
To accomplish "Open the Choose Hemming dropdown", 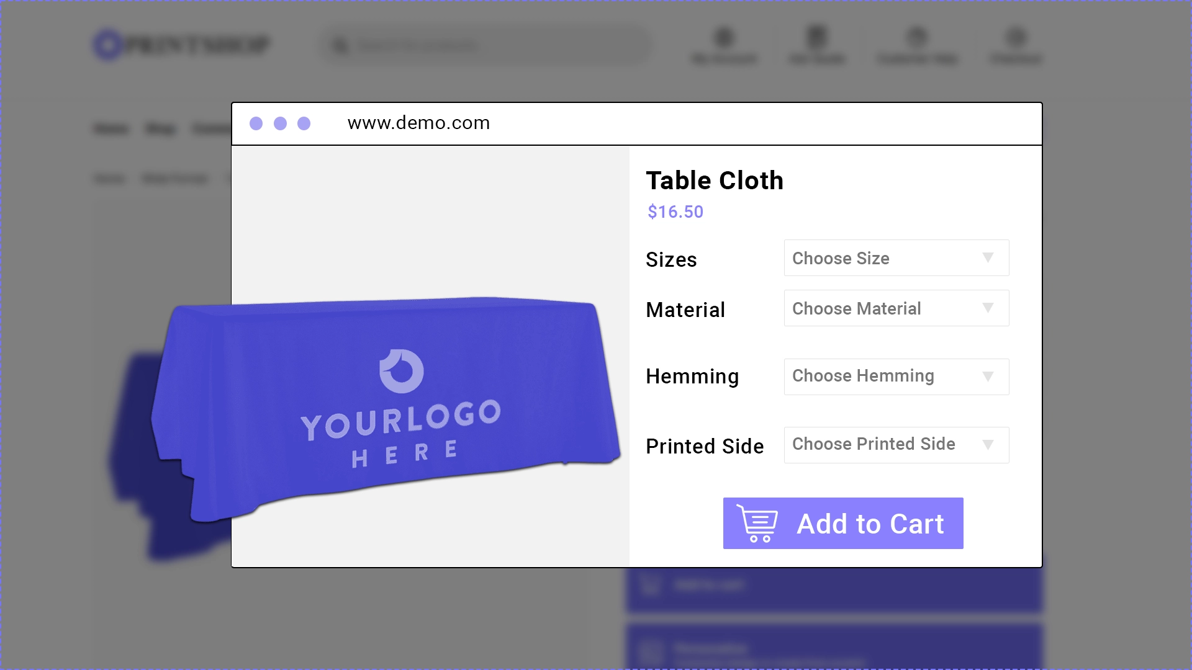I will [x=896, y=377].
